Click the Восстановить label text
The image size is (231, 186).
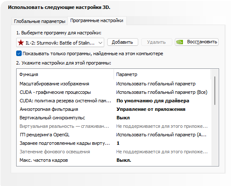coord(202,42)
